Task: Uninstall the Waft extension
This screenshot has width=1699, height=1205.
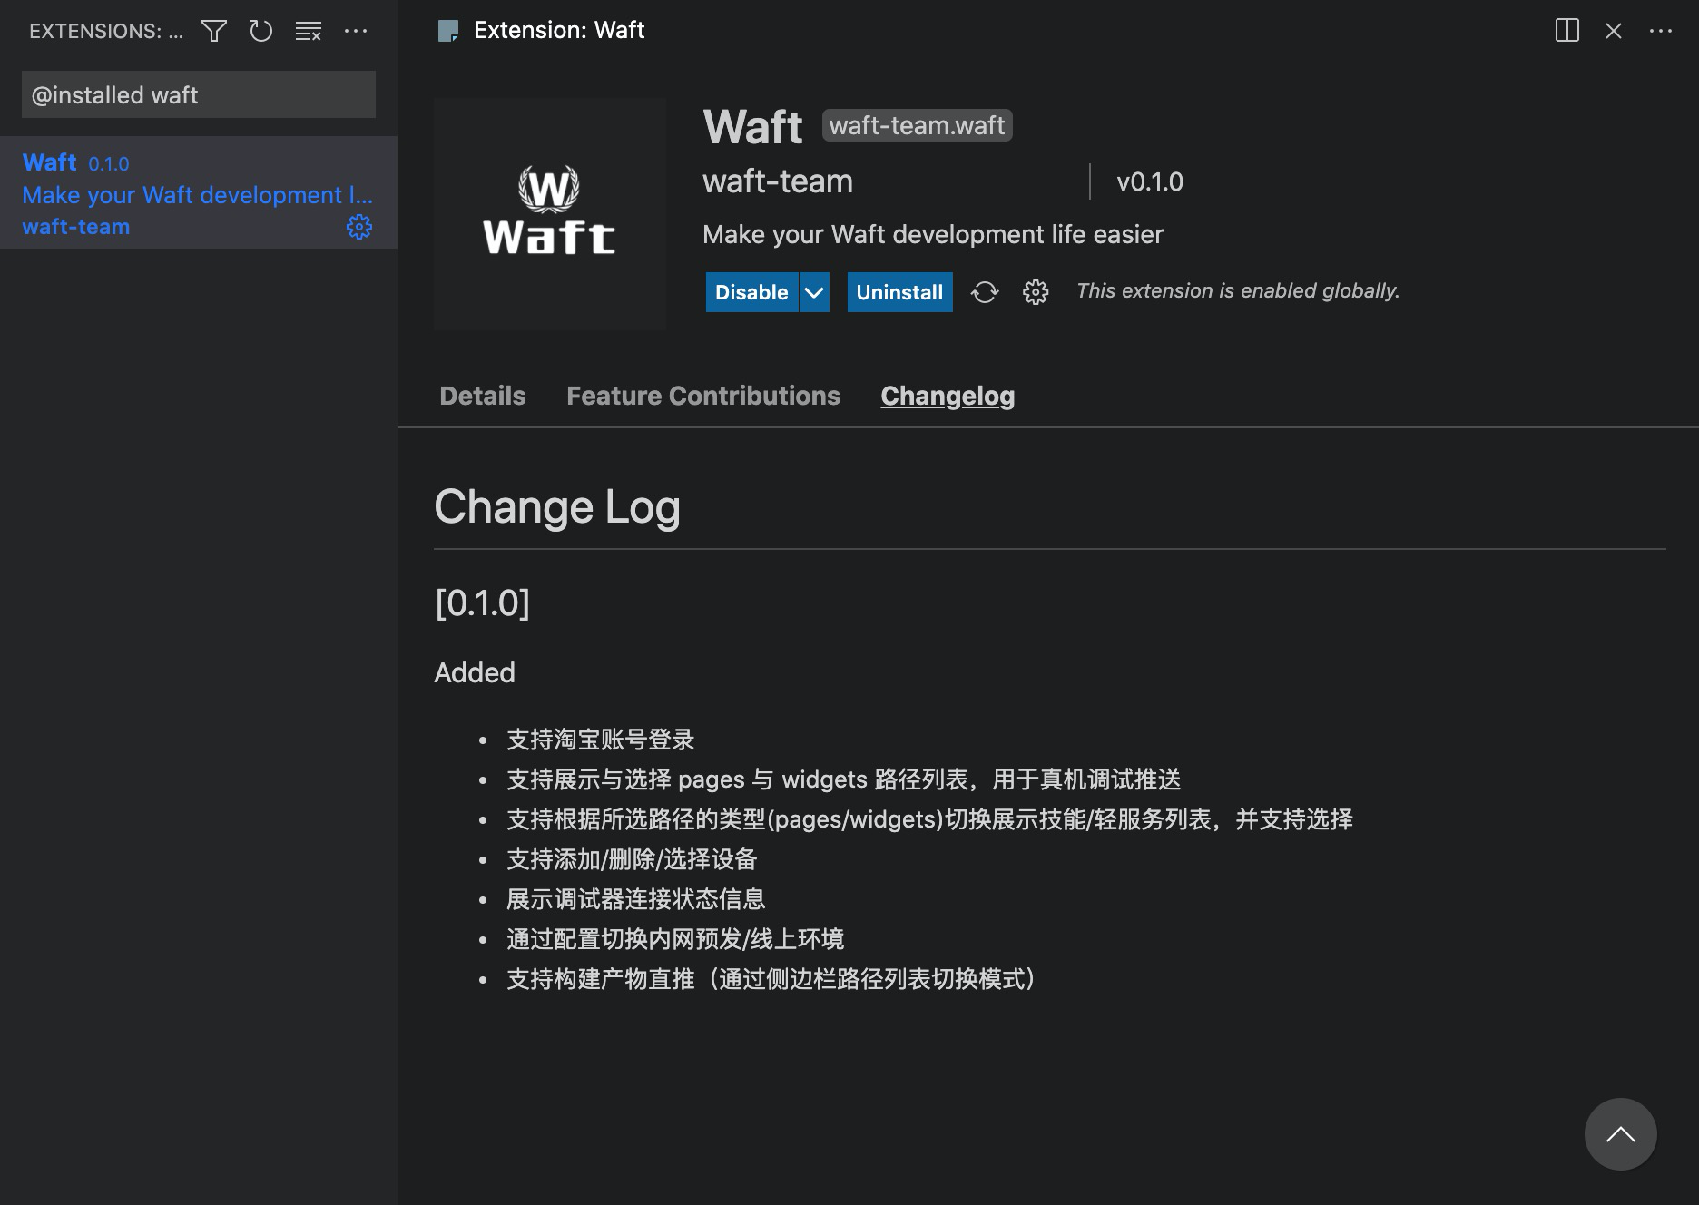Action: coord(899,292)
